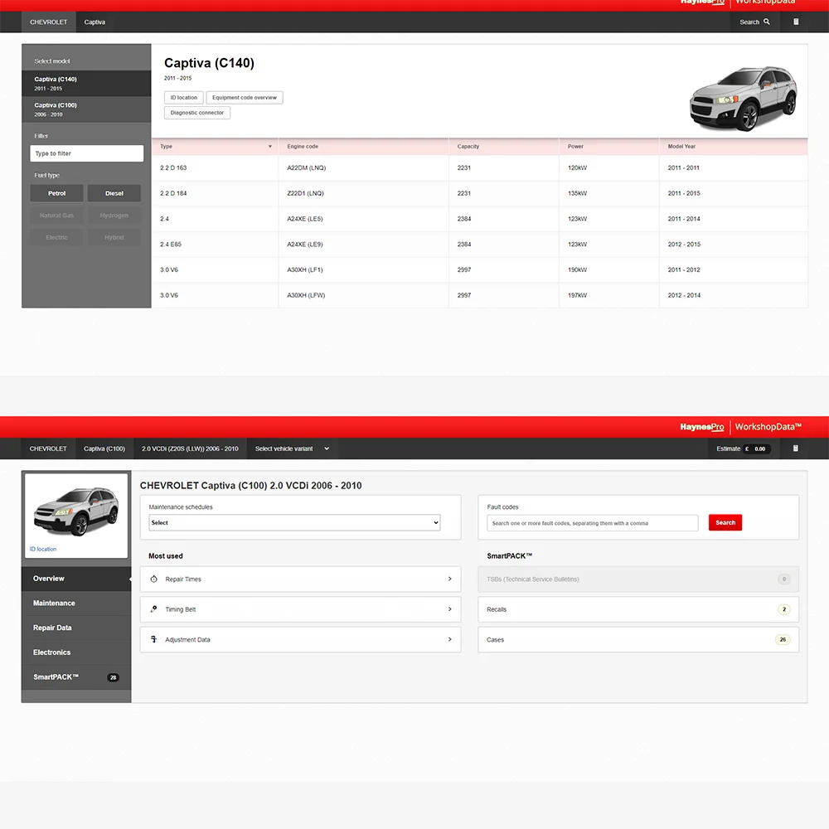The height and width of the screenshot is (829, 829).
Task: Open the Cases row
Action: [x=638, y=639]
